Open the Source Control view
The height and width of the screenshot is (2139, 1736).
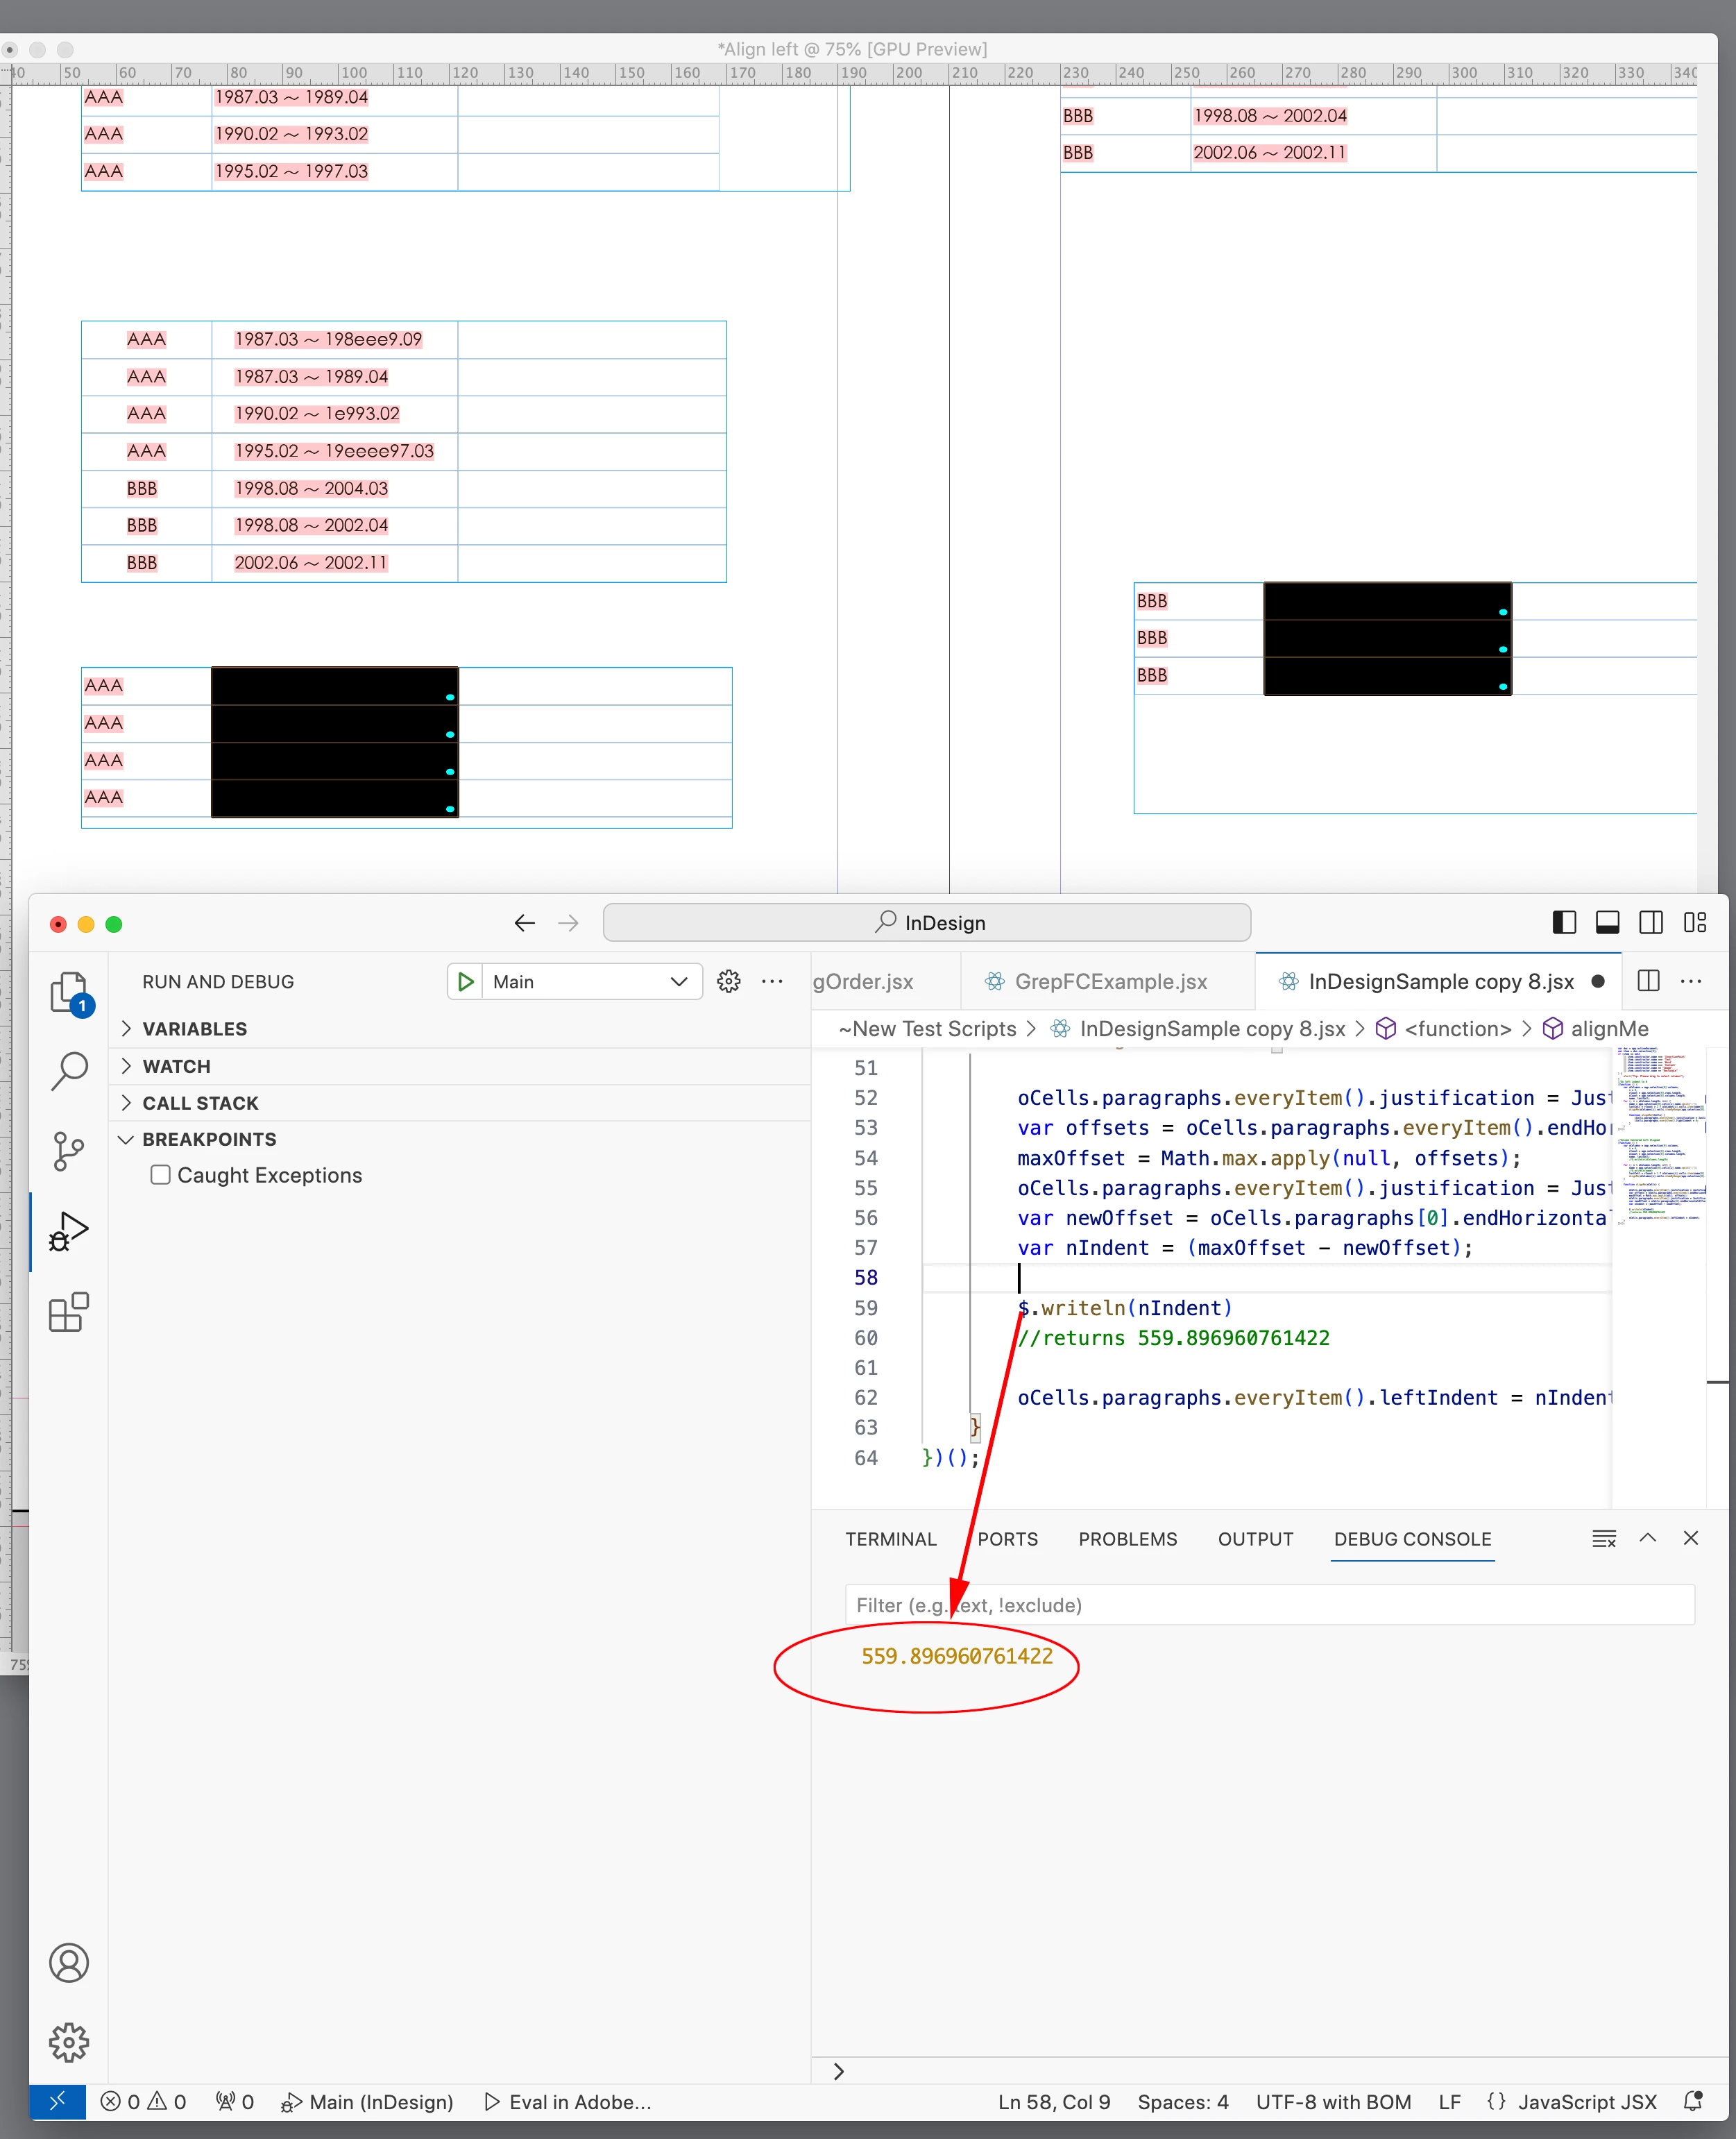coord(69,1151)
